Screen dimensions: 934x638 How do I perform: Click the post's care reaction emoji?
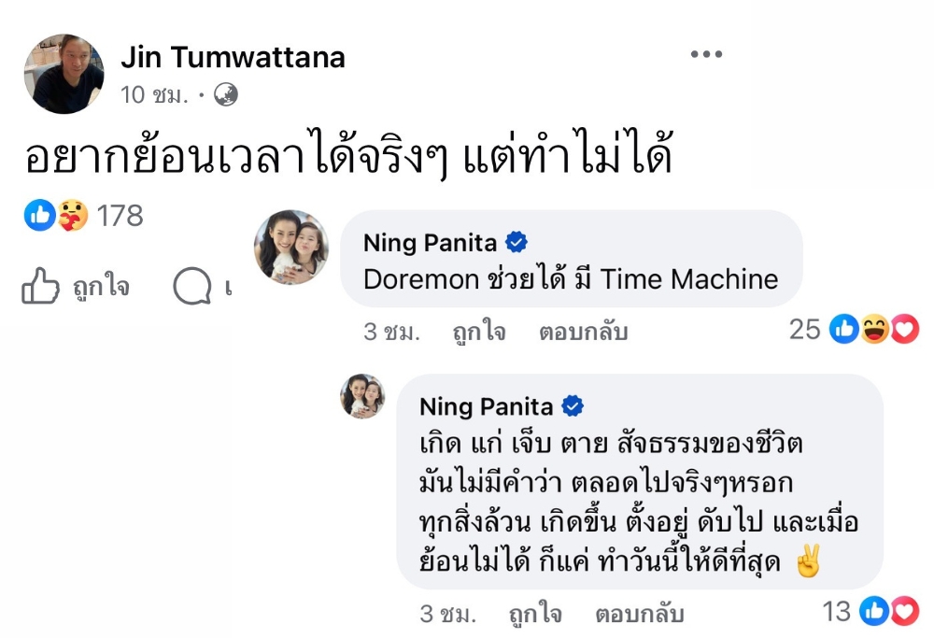pyautogui.click(x=72, y=216)
